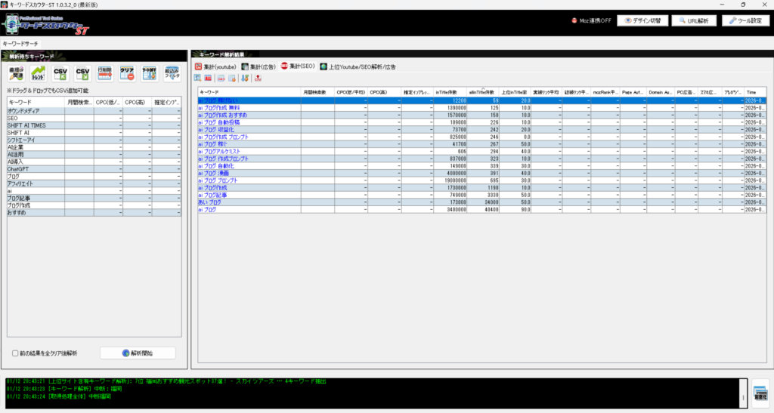This screenshot has width=774, height=413.
Task: Enable 前の結果を全クリア後解析 checkbox
Action: [x=16, y=353]
